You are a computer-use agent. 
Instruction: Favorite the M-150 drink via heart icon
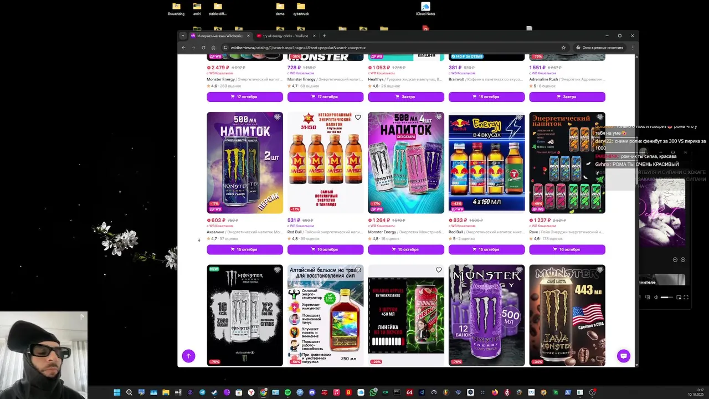click(358, 117)
